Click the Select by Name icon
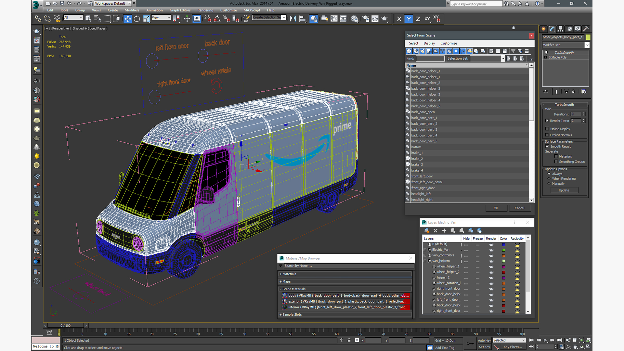 click(x=97, y=19)
